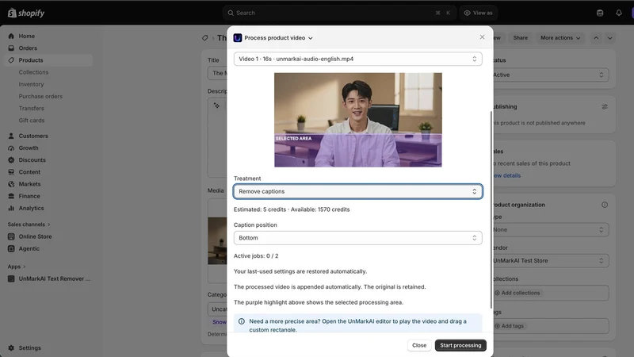Open the notifications bell
This screenshot has width=634, height=357.
619,13
